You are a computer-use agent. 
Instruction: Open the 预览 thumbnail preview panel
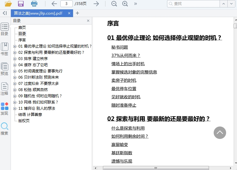click(5, 69)
